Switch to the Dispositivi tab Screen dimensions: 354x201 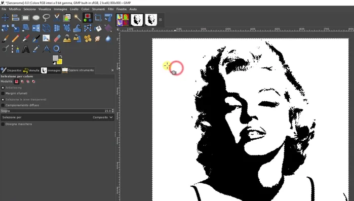pos(11,70)
